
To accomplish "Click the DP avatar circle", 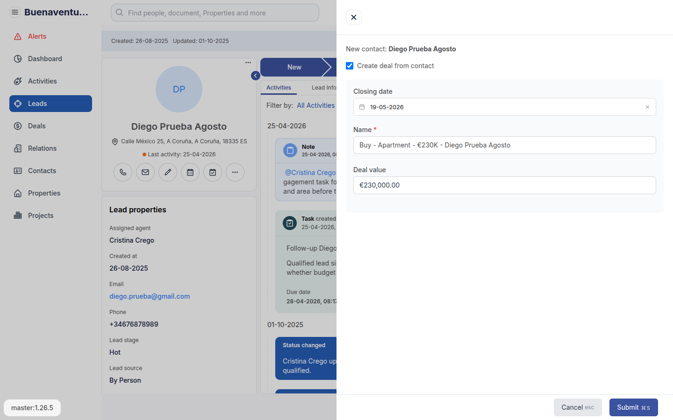I will click(179, 89).
